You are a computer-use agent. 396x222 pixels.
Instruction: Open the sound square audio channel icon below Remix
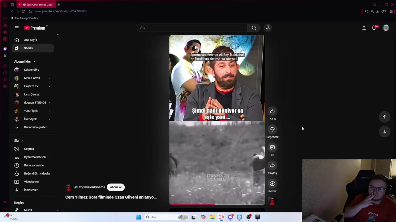point(272,201)
